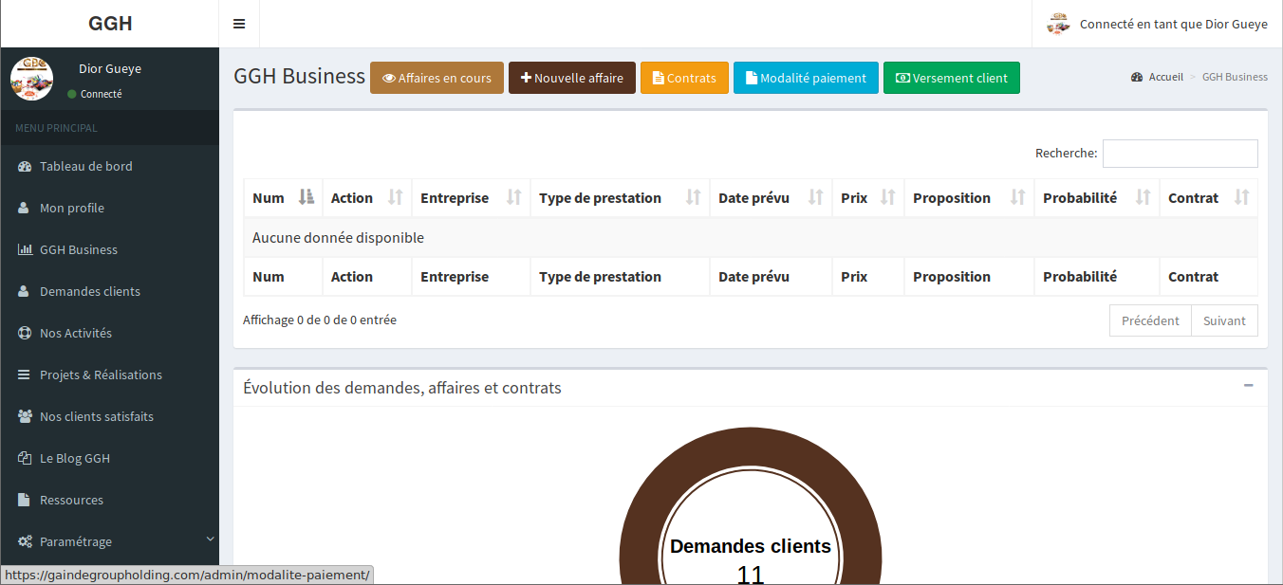Expand the Paramétrage submenu chevron
1283x585 pixels.
(210, 539)
